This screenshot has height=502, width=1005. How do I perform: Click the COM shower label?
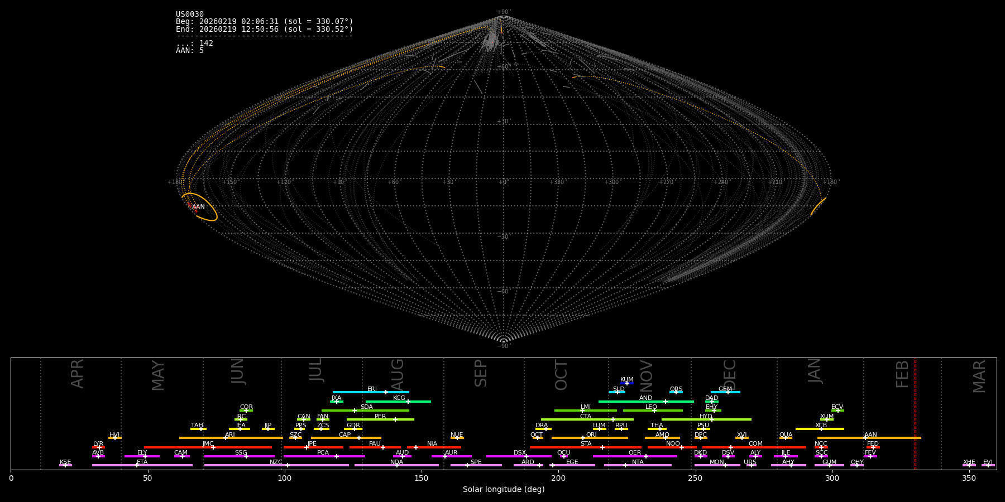coord(755,444)
